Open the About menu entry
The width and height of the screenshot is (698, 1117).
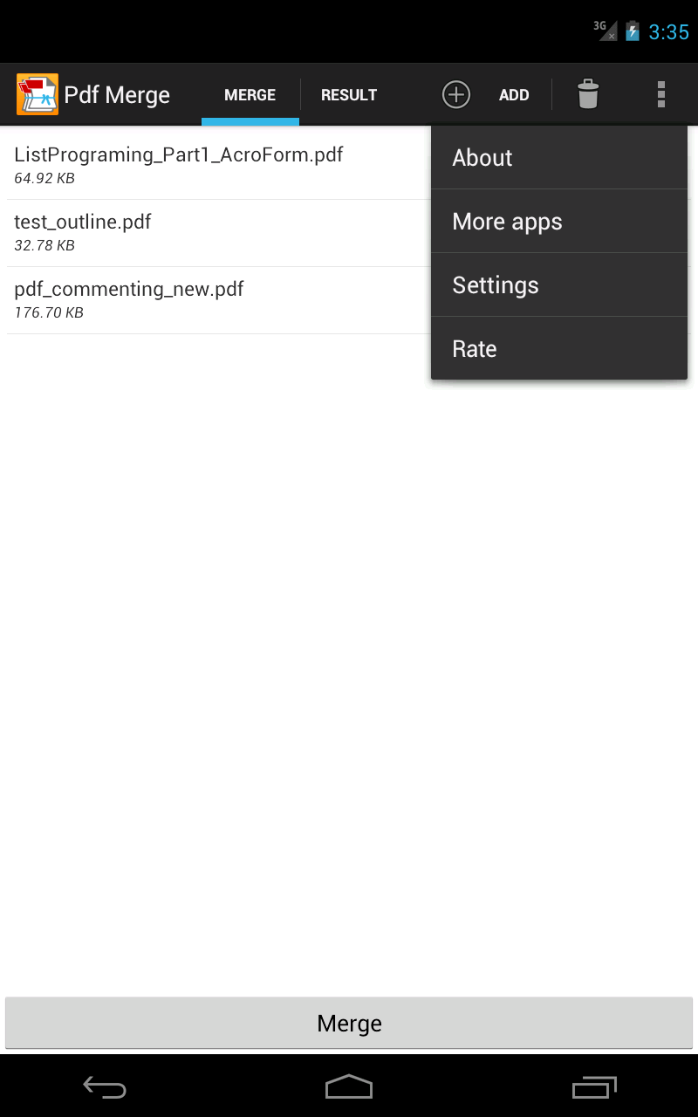(x=482, y=158)
